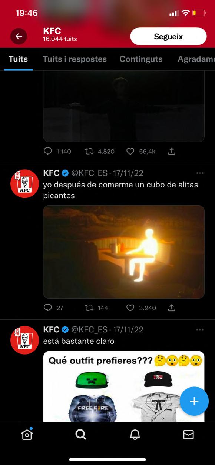Screen dimensions: 215x465
Task: Reply to the alitas picantes tweet
Action: click(48, 308)
